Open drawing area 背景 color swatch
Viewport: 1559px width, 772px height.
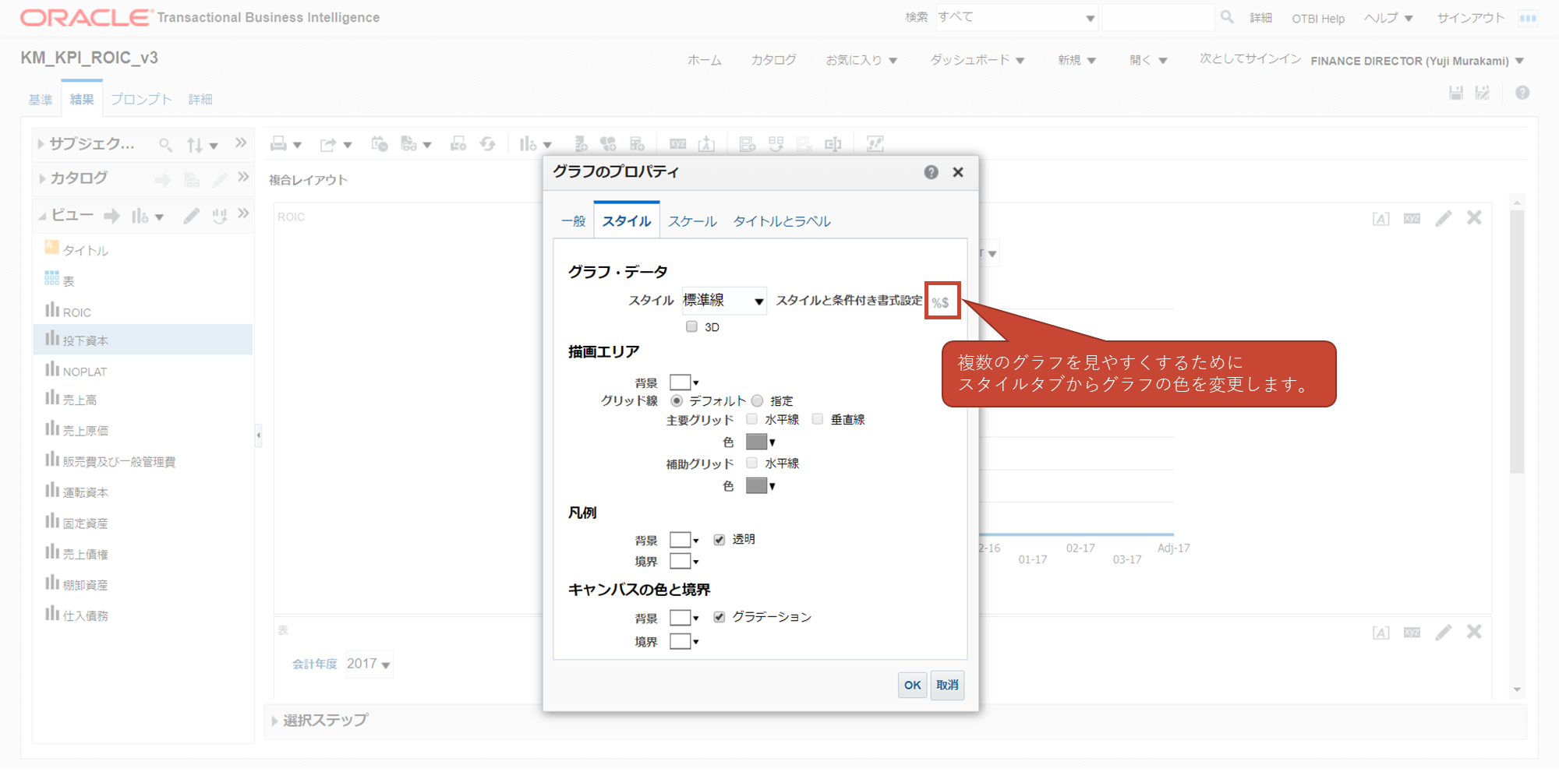pyautogui.click(x=684, y=382)
